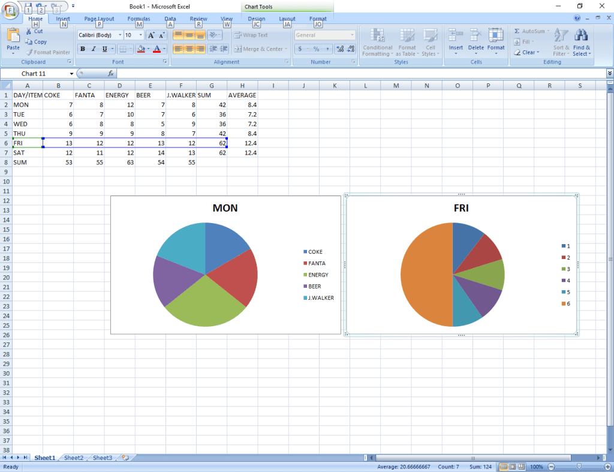The width and height of the screenshot is (614, 472).
Task: Switch to Page Layout view in status bar
Action: coord(513,467)
